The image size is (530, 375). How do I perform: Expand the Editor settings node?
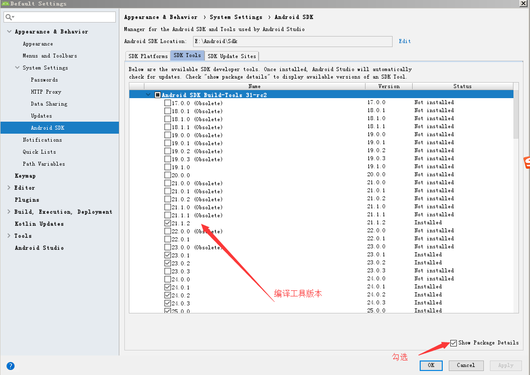click(9, 188)
